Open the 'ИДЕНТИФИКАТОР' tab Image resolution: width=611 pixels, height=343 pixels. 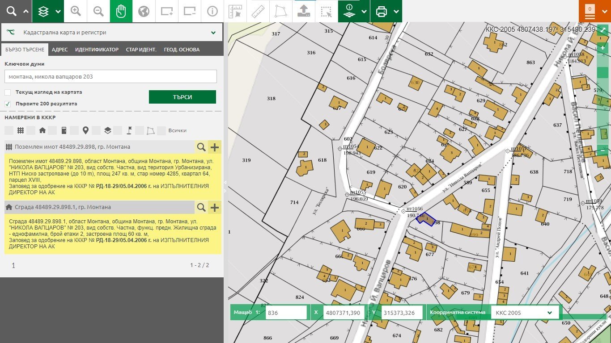[x=97, y=50]
